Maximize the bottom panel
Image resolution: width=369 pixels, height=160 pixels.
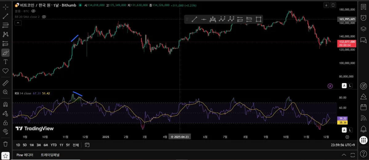click(353, 155)
